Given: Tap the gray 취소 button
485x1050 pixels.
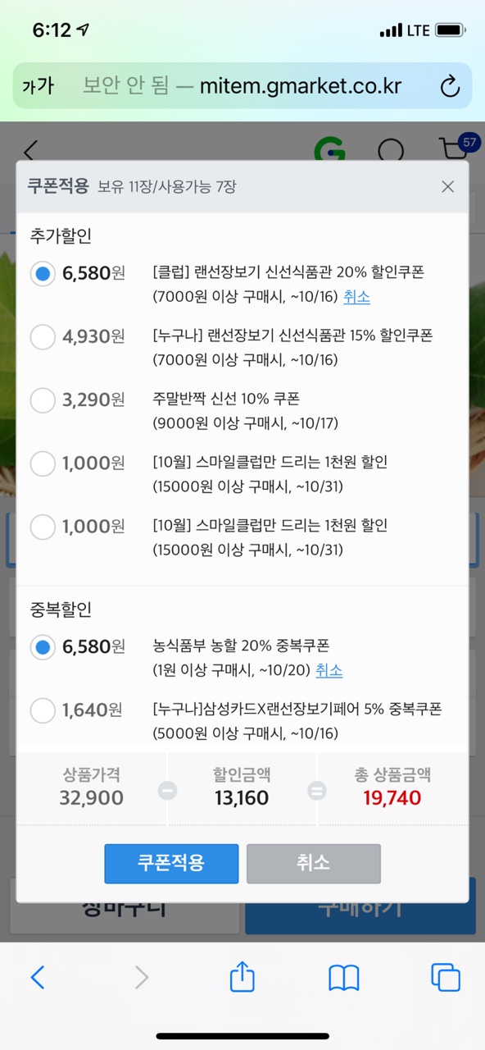Looking at the screenshot, I should tap(314, 863).
